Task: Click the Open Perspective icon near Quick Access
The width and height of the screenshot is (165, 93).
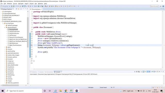Action: coord(161,6)
